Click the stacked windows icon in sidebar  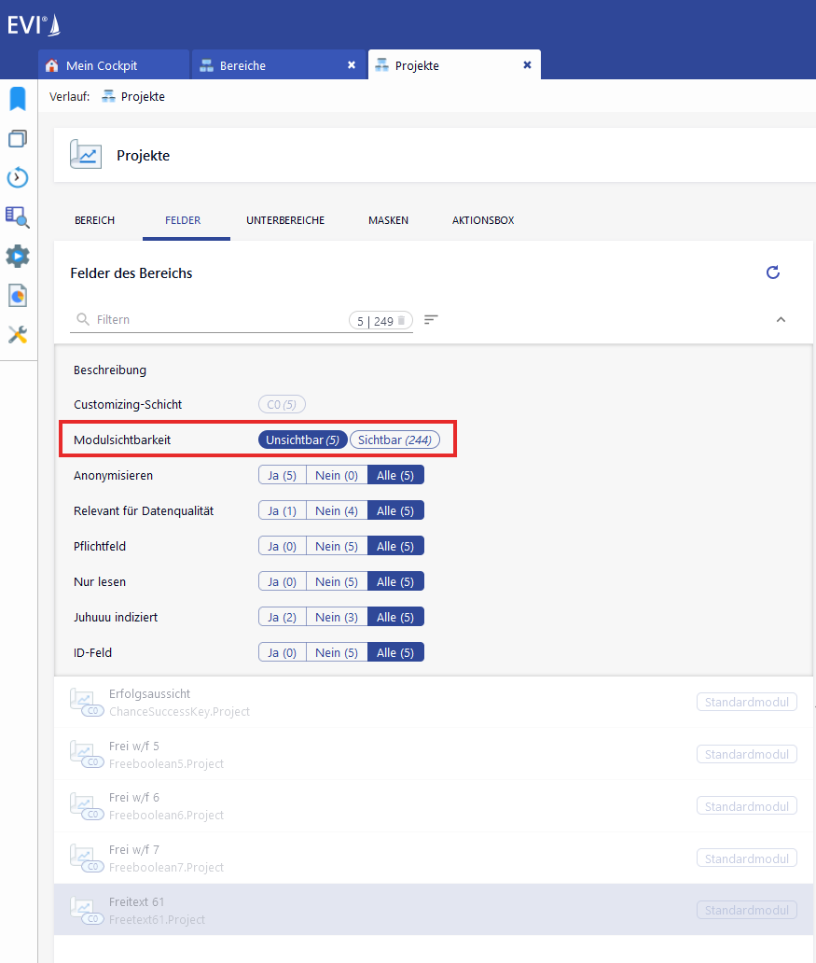[x=18, y=139]
